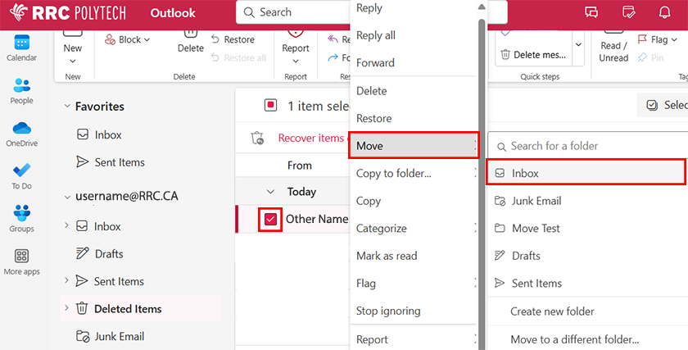Toggle the select-all checkbox beside item count
This screenshot has width=688, height=350.
tap(270, 106)
